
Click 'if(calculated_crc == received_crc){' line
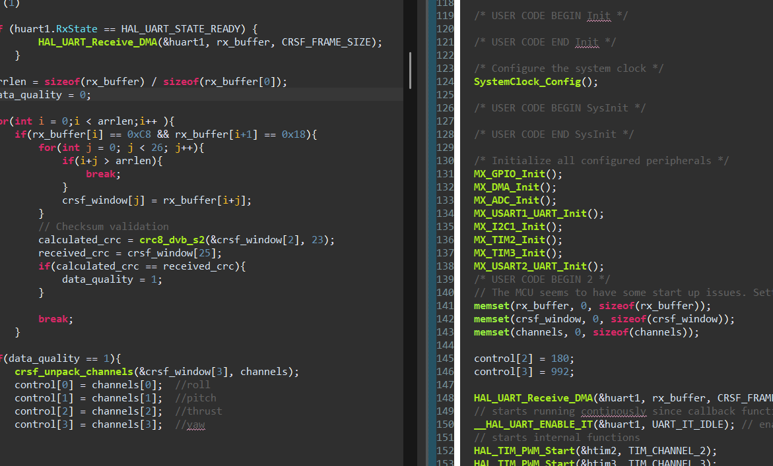tap(142, 266)
